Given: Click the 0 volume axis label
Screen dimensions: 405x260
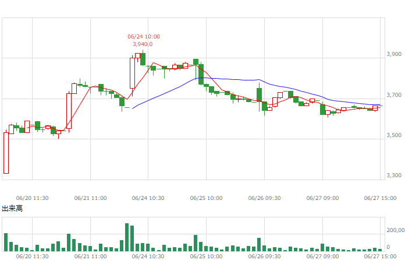Looking at the screenshot, I should pos(388,247).
